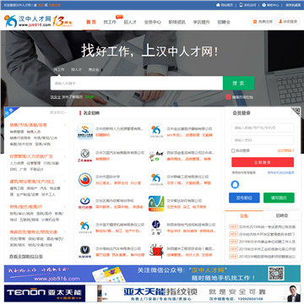Open the 陕西古锐电气 company logo

(156, 227)
